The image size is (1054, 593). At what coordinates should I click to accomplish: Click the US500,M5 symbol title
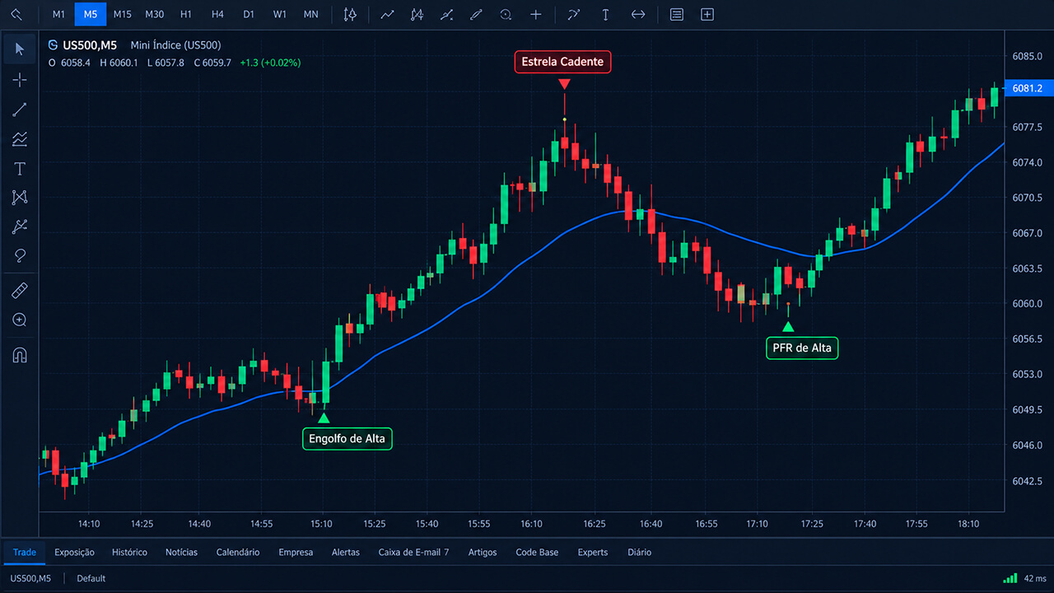coord(90,45)
